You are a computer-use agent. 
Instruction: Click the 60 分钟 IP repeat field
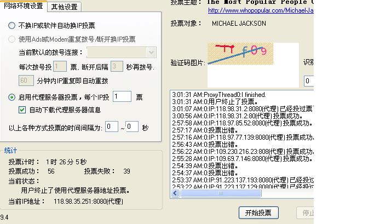[x=26, y=81]
